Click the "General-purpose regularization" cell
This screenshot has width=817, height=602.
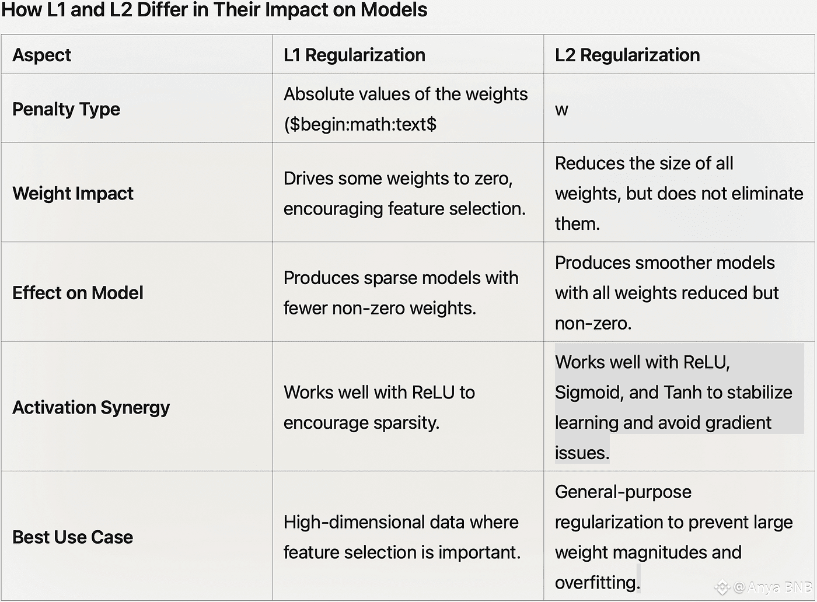point(673,537)
